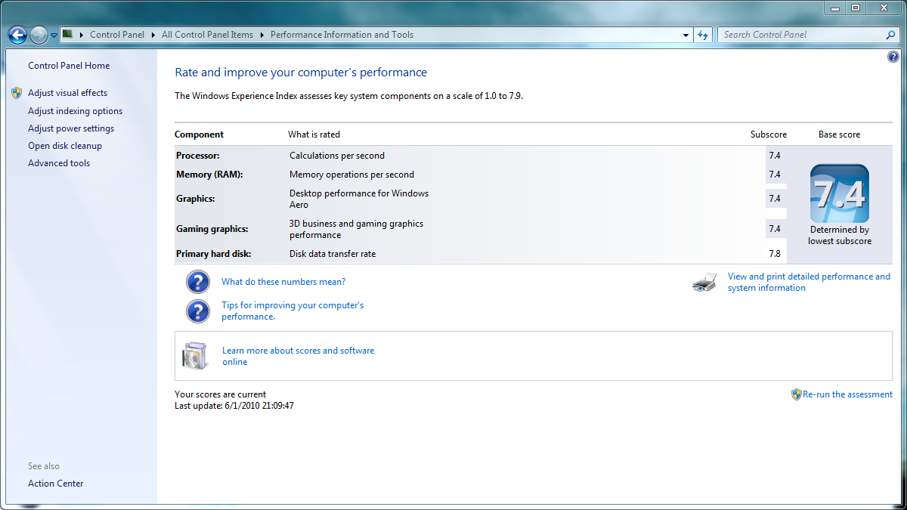Open Adjust power settings
Viewport: 907px width, 510px height.
click(x=71, y=128)
